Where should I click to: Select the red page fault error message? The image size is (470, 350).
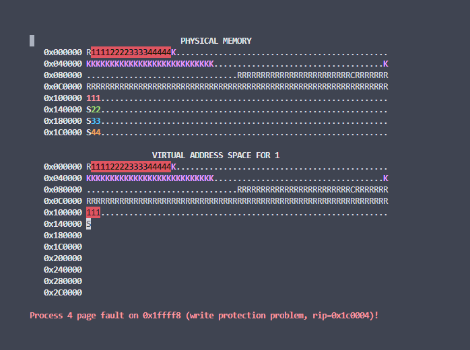tap(204, 315)
